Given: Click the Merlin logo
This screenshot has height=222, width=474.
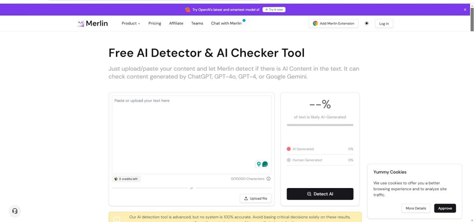Looking at the screenshot, I should click(x=93, y=23).
